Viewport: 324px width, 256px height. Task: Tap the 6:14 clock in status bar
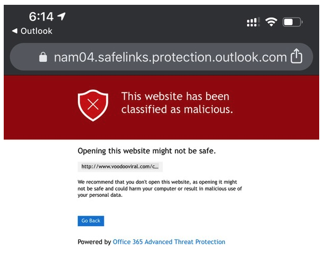pos(41,17)
